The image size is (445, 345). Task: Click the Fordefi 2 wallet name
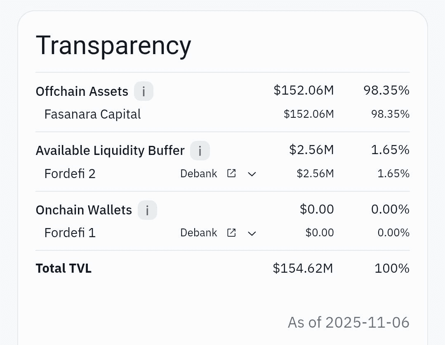click(x=70, y=174)
